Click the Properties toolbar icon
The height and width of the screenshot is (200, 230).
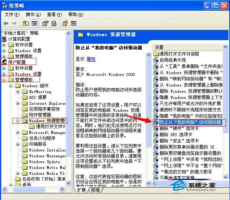[45, 23]
